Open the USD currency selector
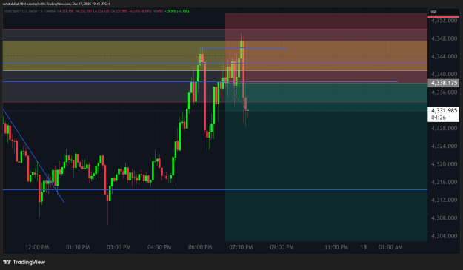 443,12
